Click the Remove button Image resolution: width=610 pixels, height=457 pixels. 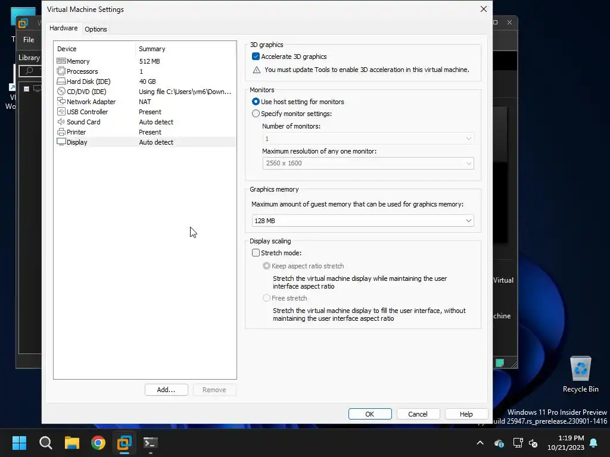pyautogui.click(x=214, y=390)
